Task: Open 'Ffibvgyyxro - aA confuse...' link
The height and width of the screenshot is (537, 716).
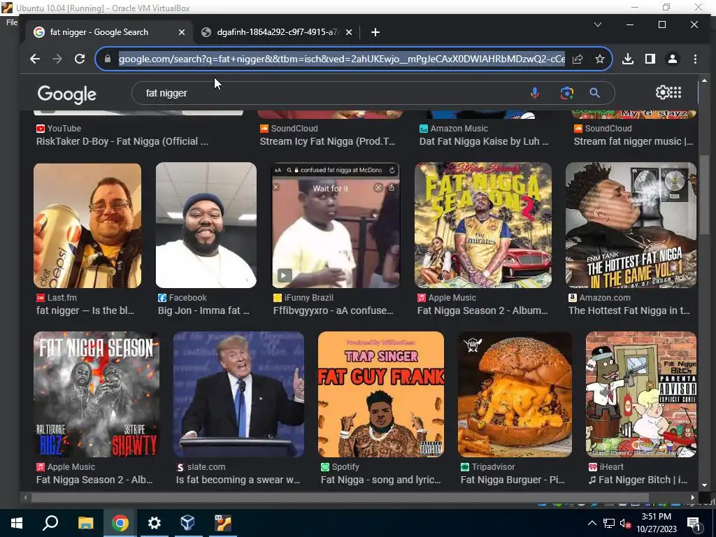Action: point(333,311)
